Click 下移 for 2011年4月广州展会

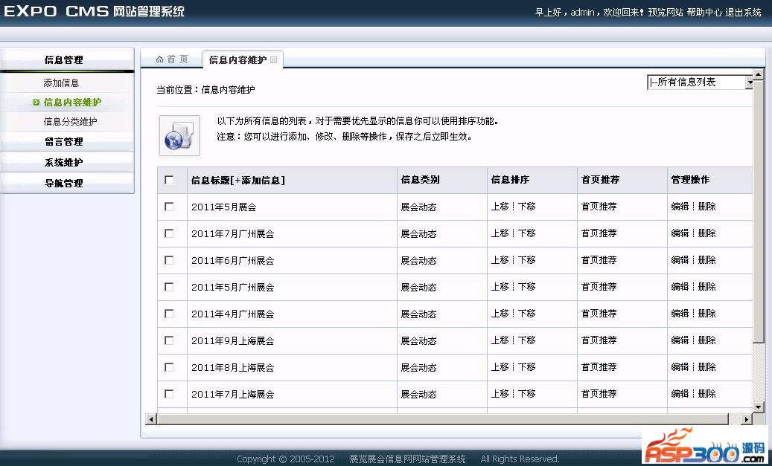527,313
